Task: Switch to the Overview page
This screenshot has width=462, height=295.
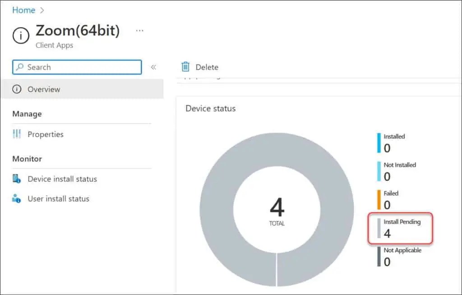Action: click(45, 89)
